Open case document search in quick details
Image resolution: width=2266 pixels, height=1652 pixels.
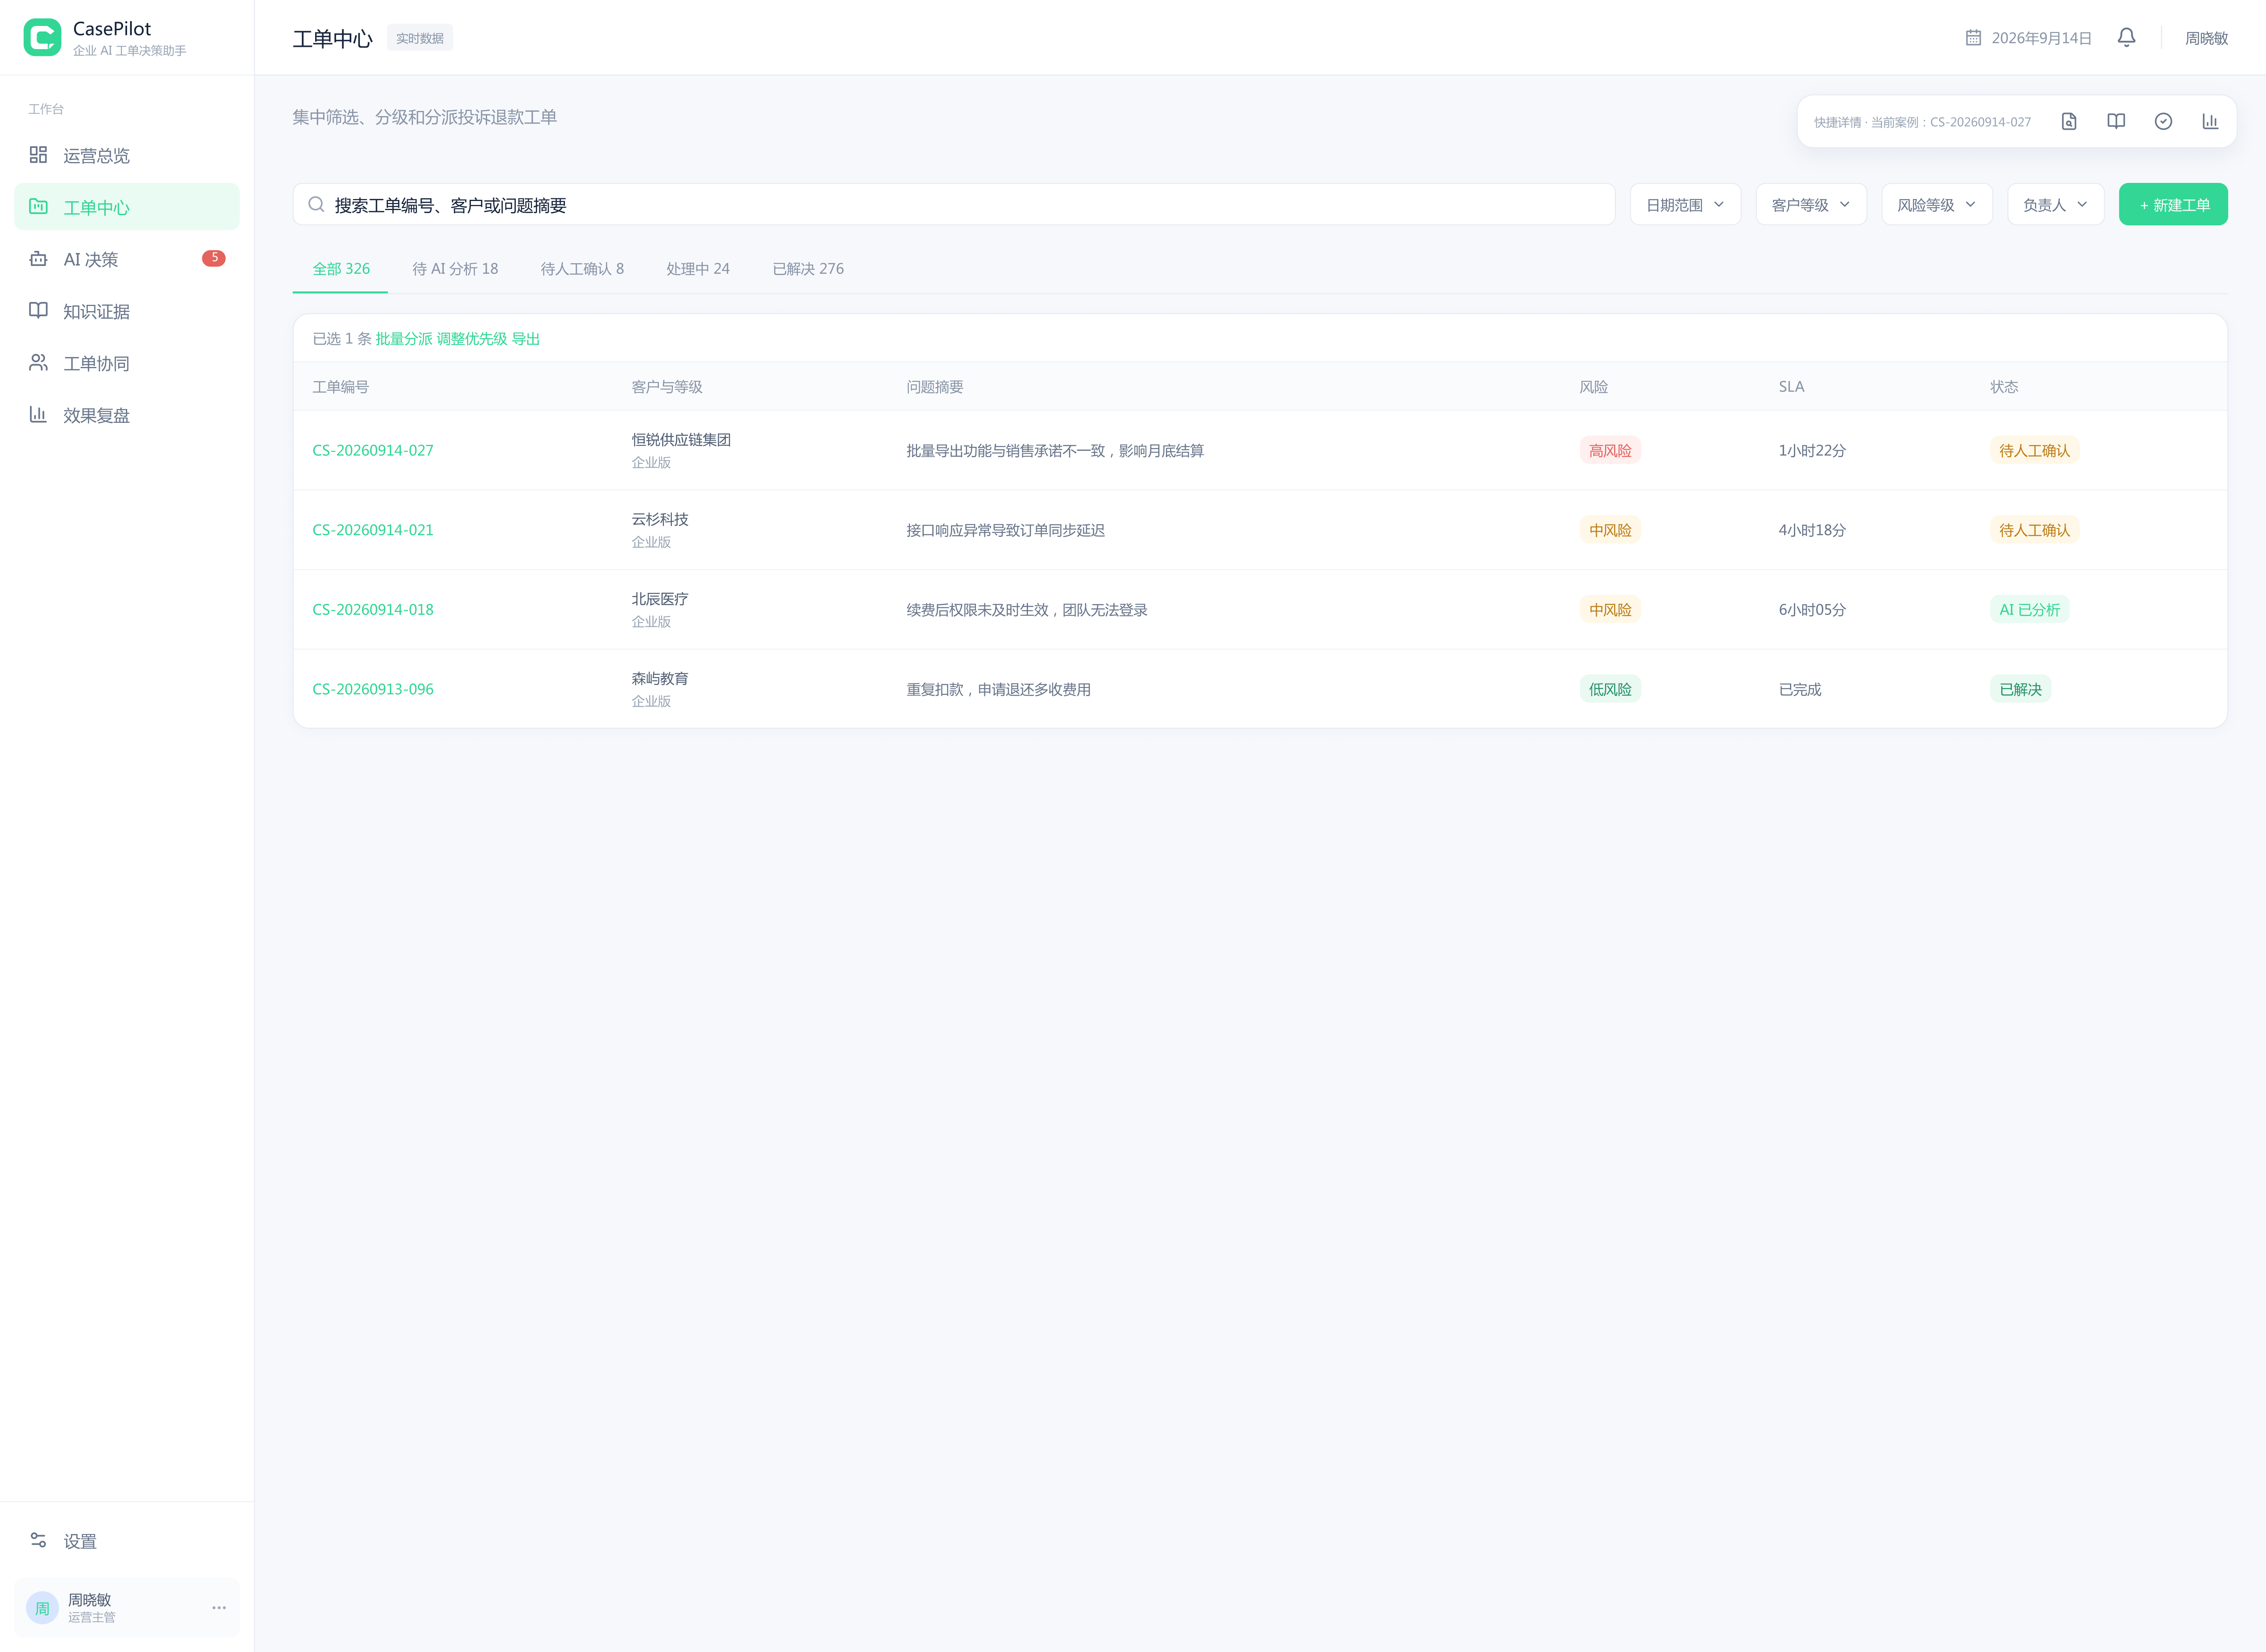click(x=2069, y=122)
